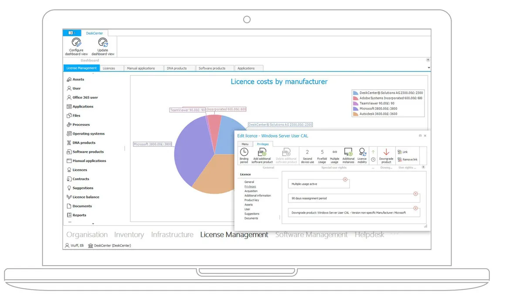This screenshot has width=523, height=294.
Task: Switch to Menu tab in Edit licence
Action: 245,144
